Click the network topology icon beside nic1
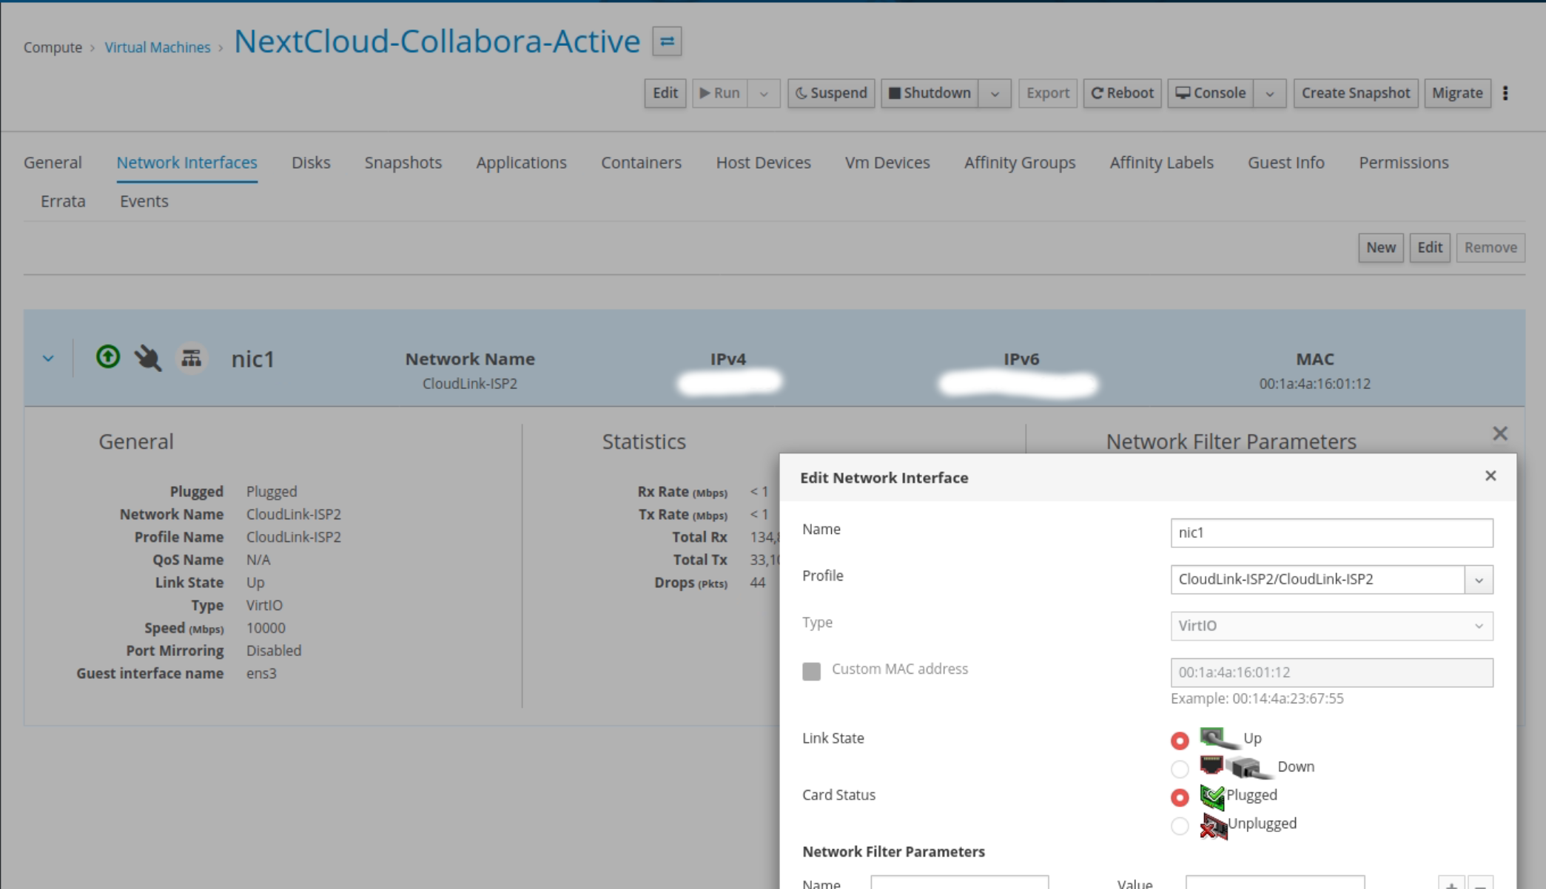This screenshot has width=1546, height=889. click(x=192, y=359)
